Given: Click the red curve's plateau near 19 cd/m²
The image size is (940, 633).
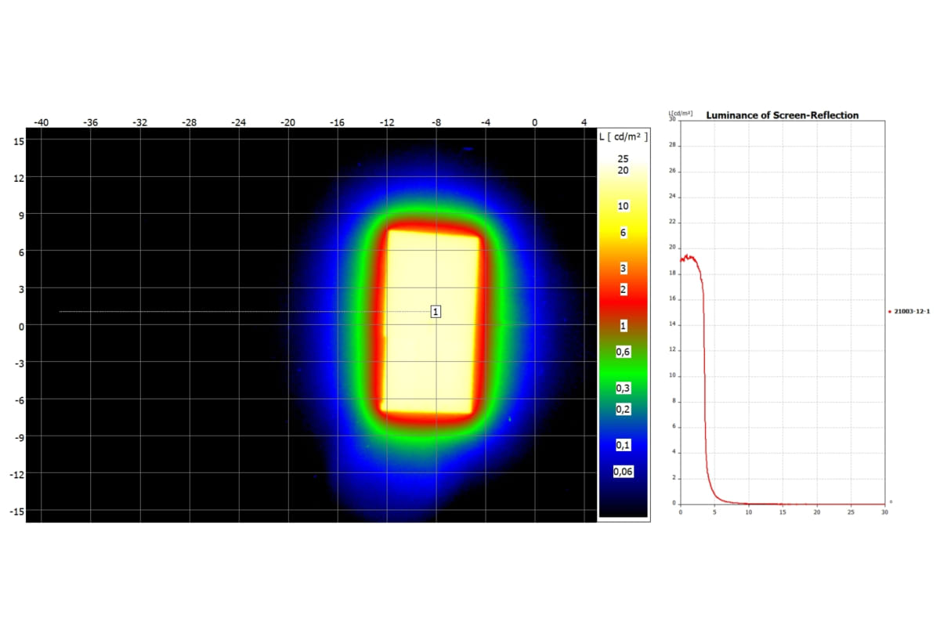Looking at the screenshot, I should tap(689, 257).
